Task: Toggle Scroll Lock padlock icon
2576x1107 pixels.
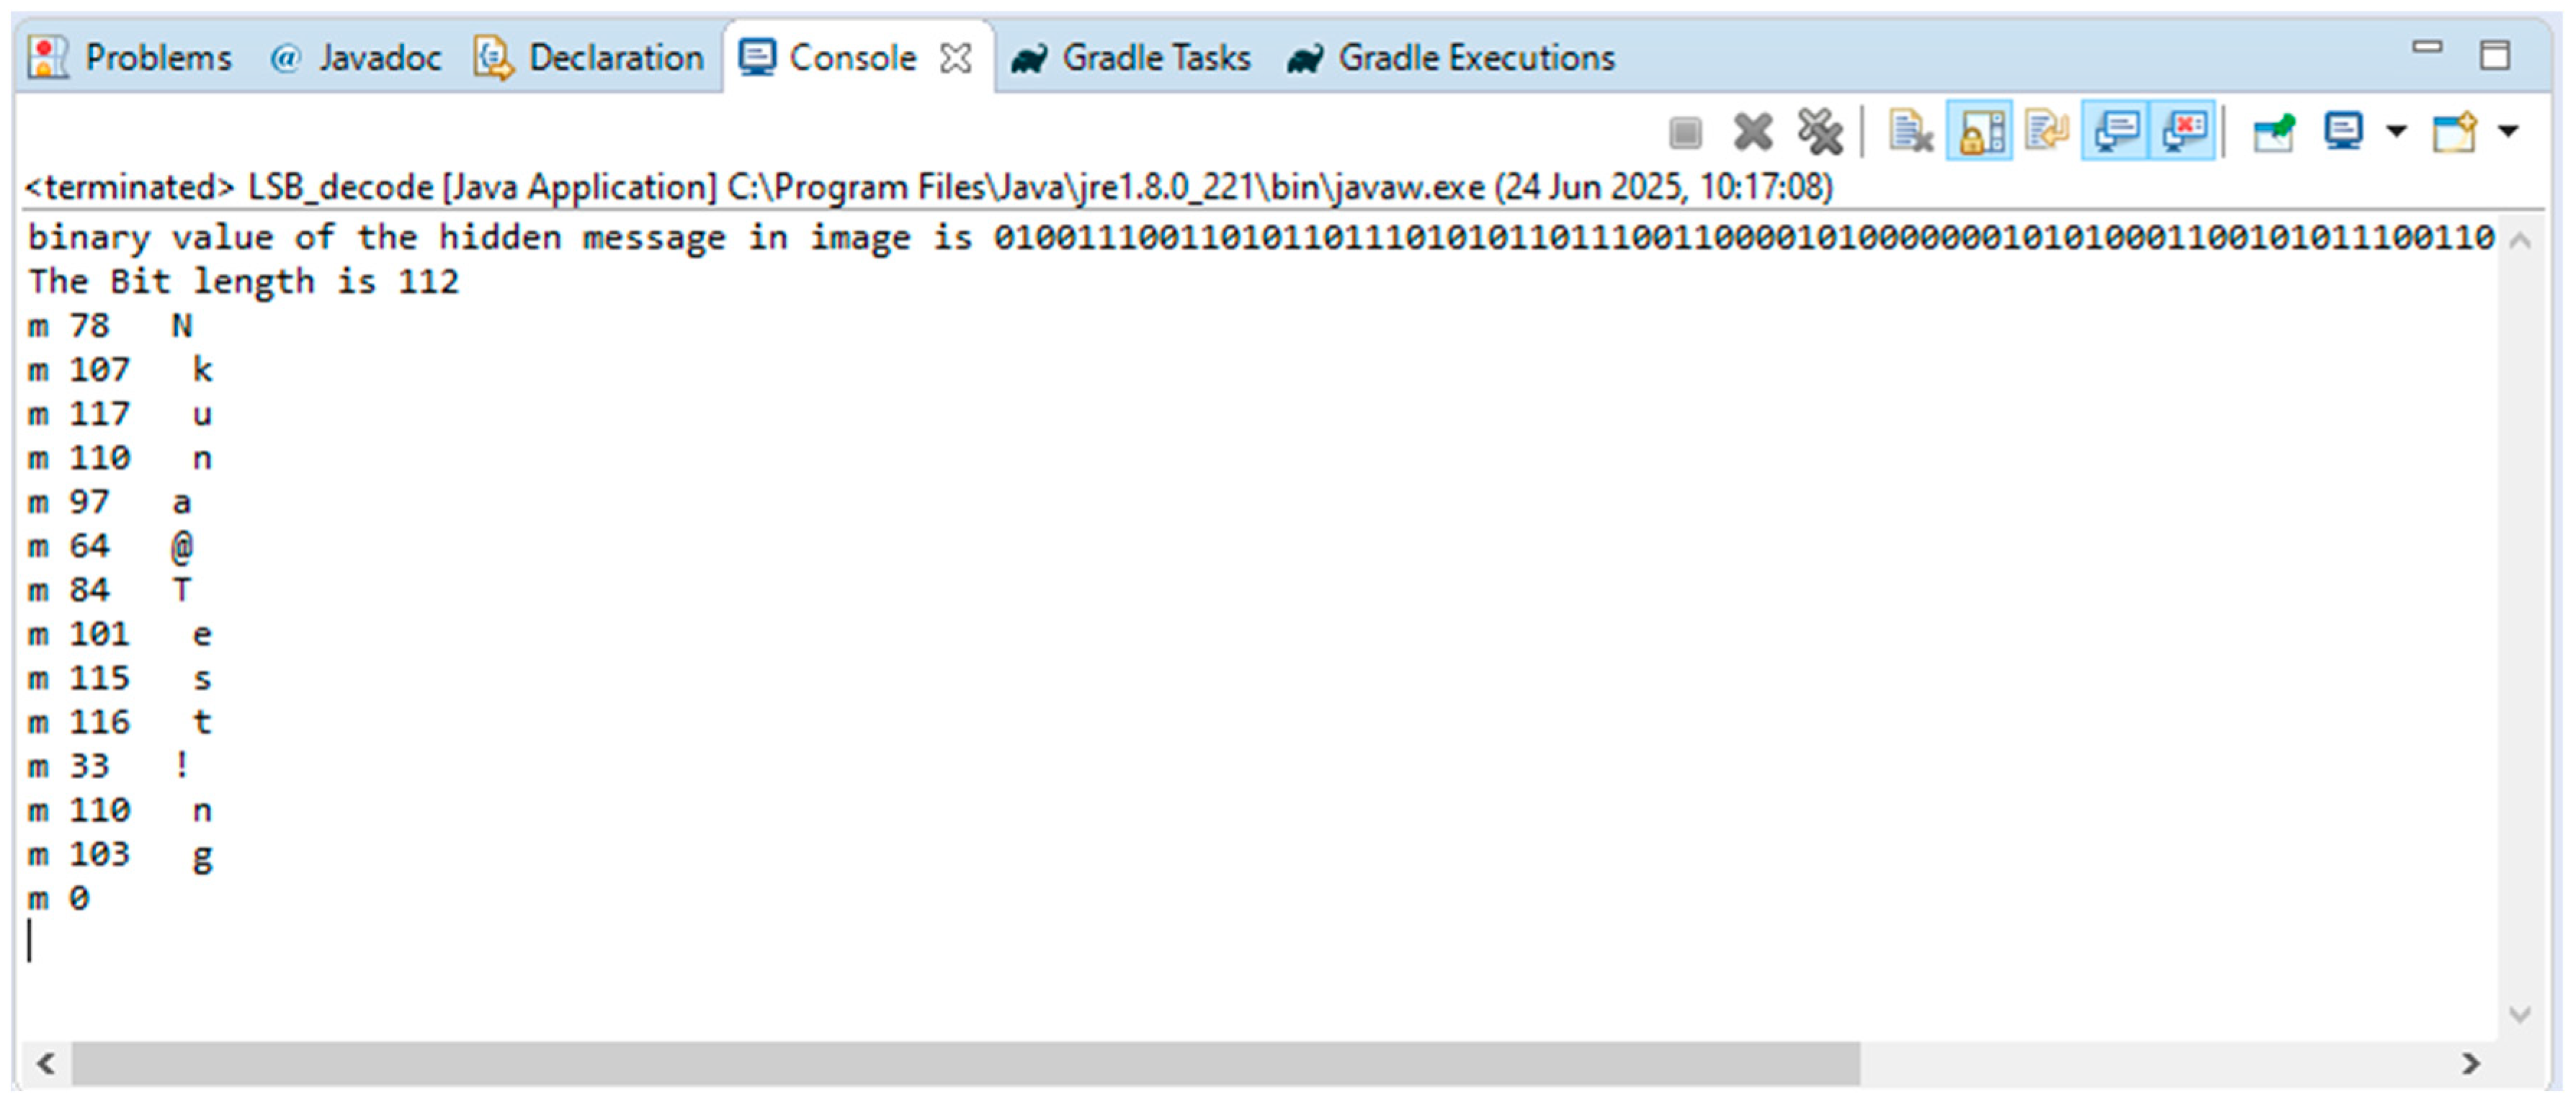Action: click(x=1979, y=132)
